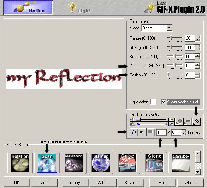Image resolution: width=207 pixels, height=188 pixels.
Task: Switch to the Light tab
Action: tap(79, 8)
